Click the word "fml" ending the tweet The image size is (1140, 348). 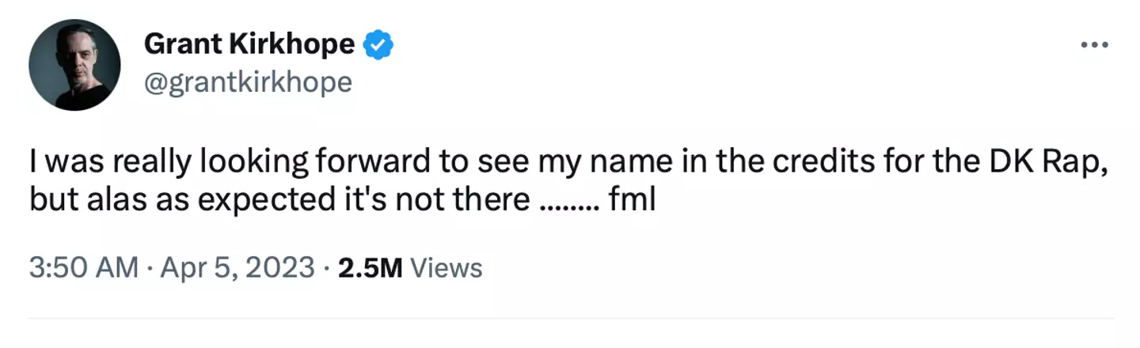[633, 201]
